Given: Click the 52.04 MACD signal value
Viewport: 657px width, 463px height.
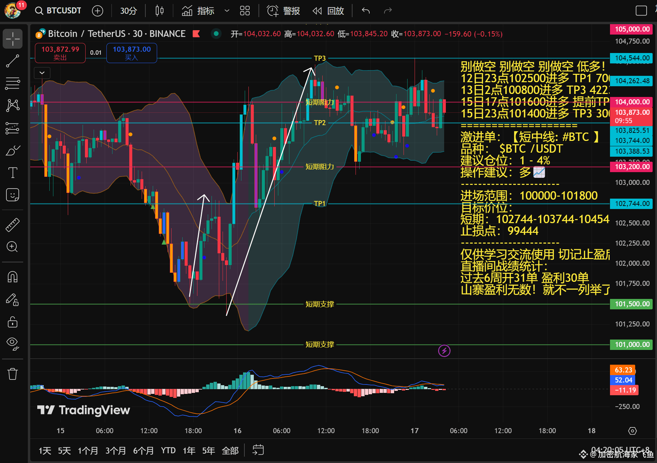Looking at the screenshot, I should 623,380.
